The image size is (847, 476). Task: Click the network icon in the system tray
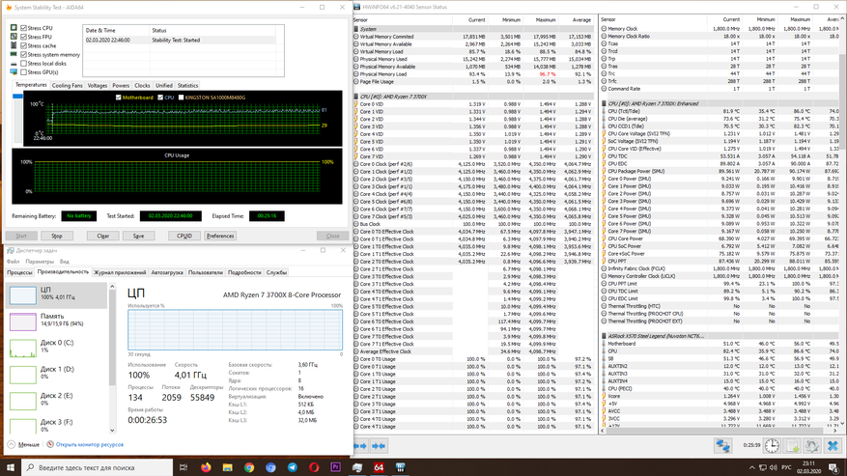tap(763, 467)
